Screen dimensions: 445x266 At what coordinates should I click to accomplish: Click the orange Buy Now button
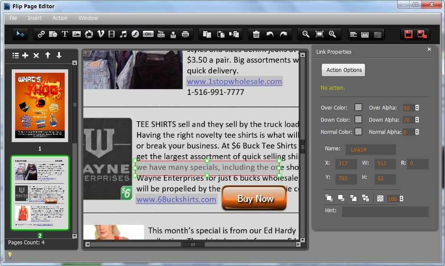click(x=254, y=198)
